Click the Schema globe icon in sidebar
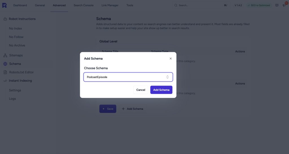Viewport: 289px width, 154px height. pyautogui.click(x=5, y=64)
